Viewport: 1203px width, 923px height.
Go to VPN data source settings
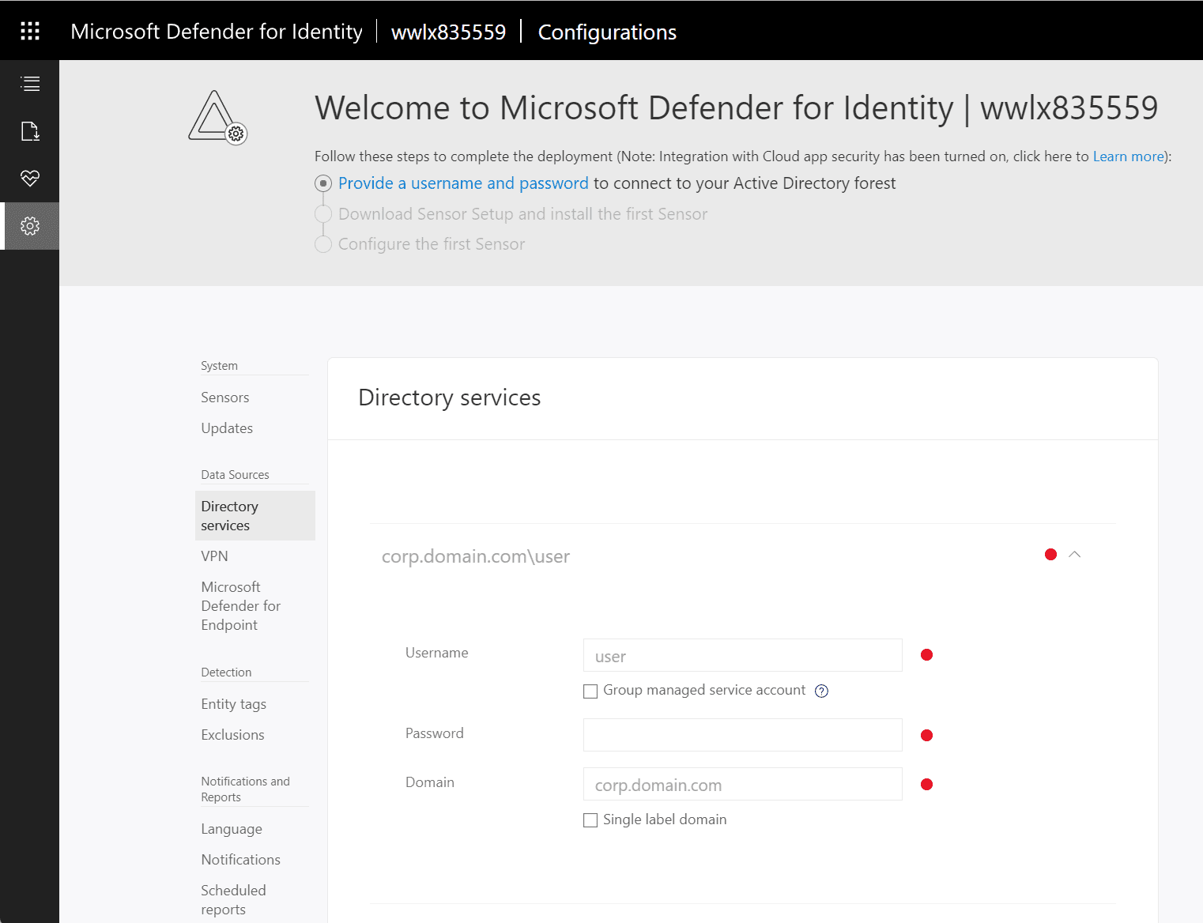coord(214,556)
